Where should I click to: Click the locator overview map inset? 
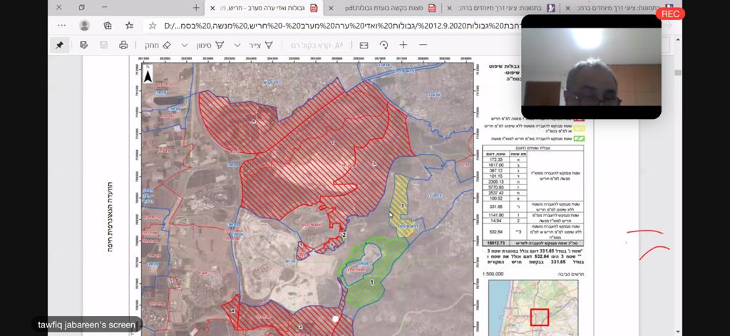[x=533, y=308]
